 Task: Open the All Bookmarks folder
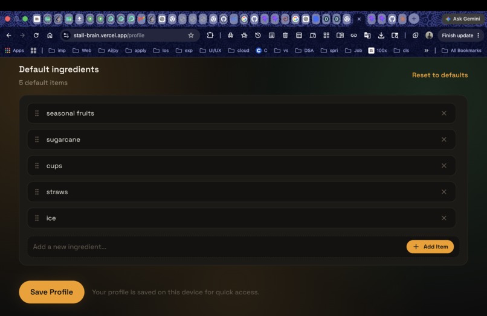(x=462, y=51)
